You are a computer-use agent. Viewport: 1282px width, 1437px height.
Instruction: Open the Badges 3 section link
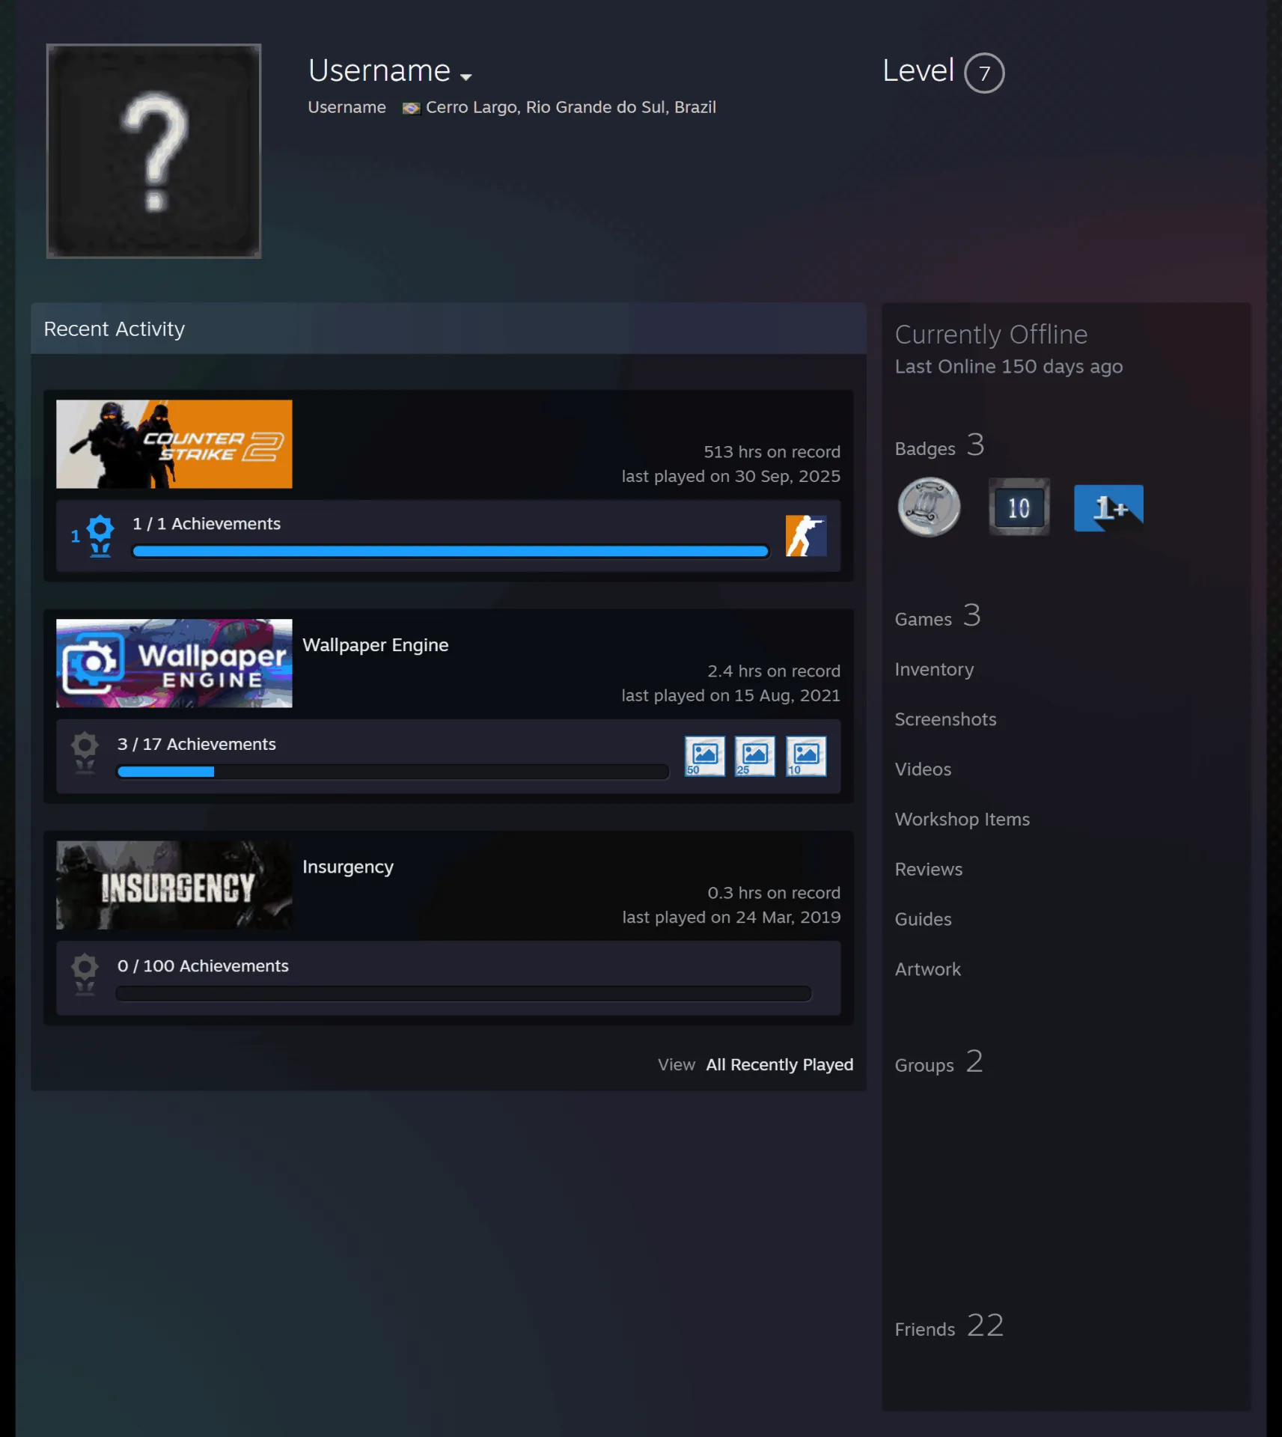pyautogui.click(x=940, y=446)
